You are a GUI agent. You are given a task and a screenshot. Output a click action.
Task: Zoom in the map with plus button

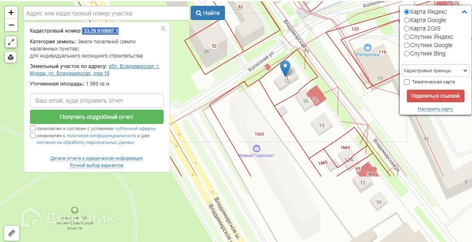point(11,13)
